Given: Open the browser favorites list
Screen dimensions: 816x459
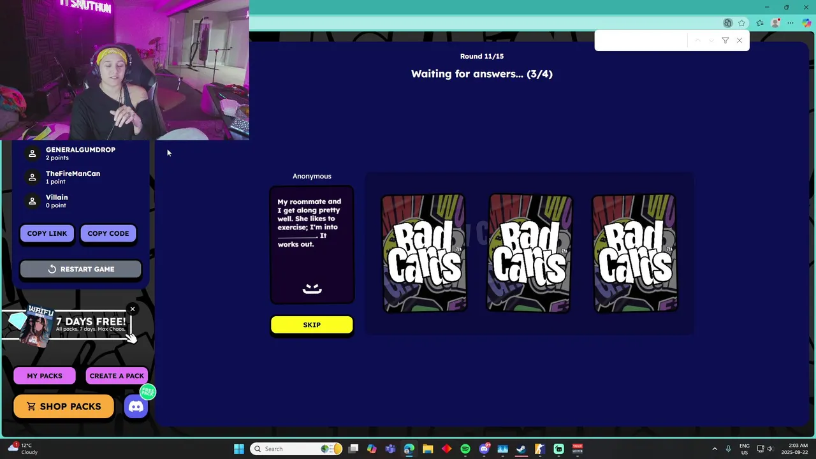Looking at the screenshot, I should click(x=760, y=23).
